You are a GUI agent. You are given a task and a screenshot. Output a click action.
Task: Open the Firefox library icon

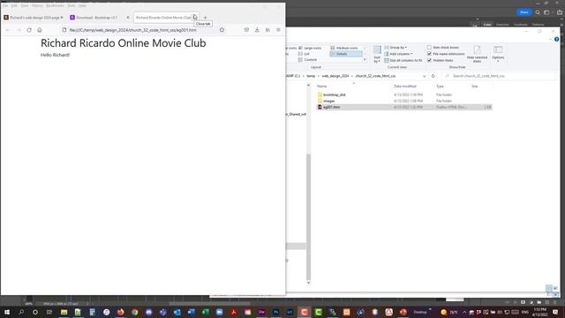[x=267, y=30]
